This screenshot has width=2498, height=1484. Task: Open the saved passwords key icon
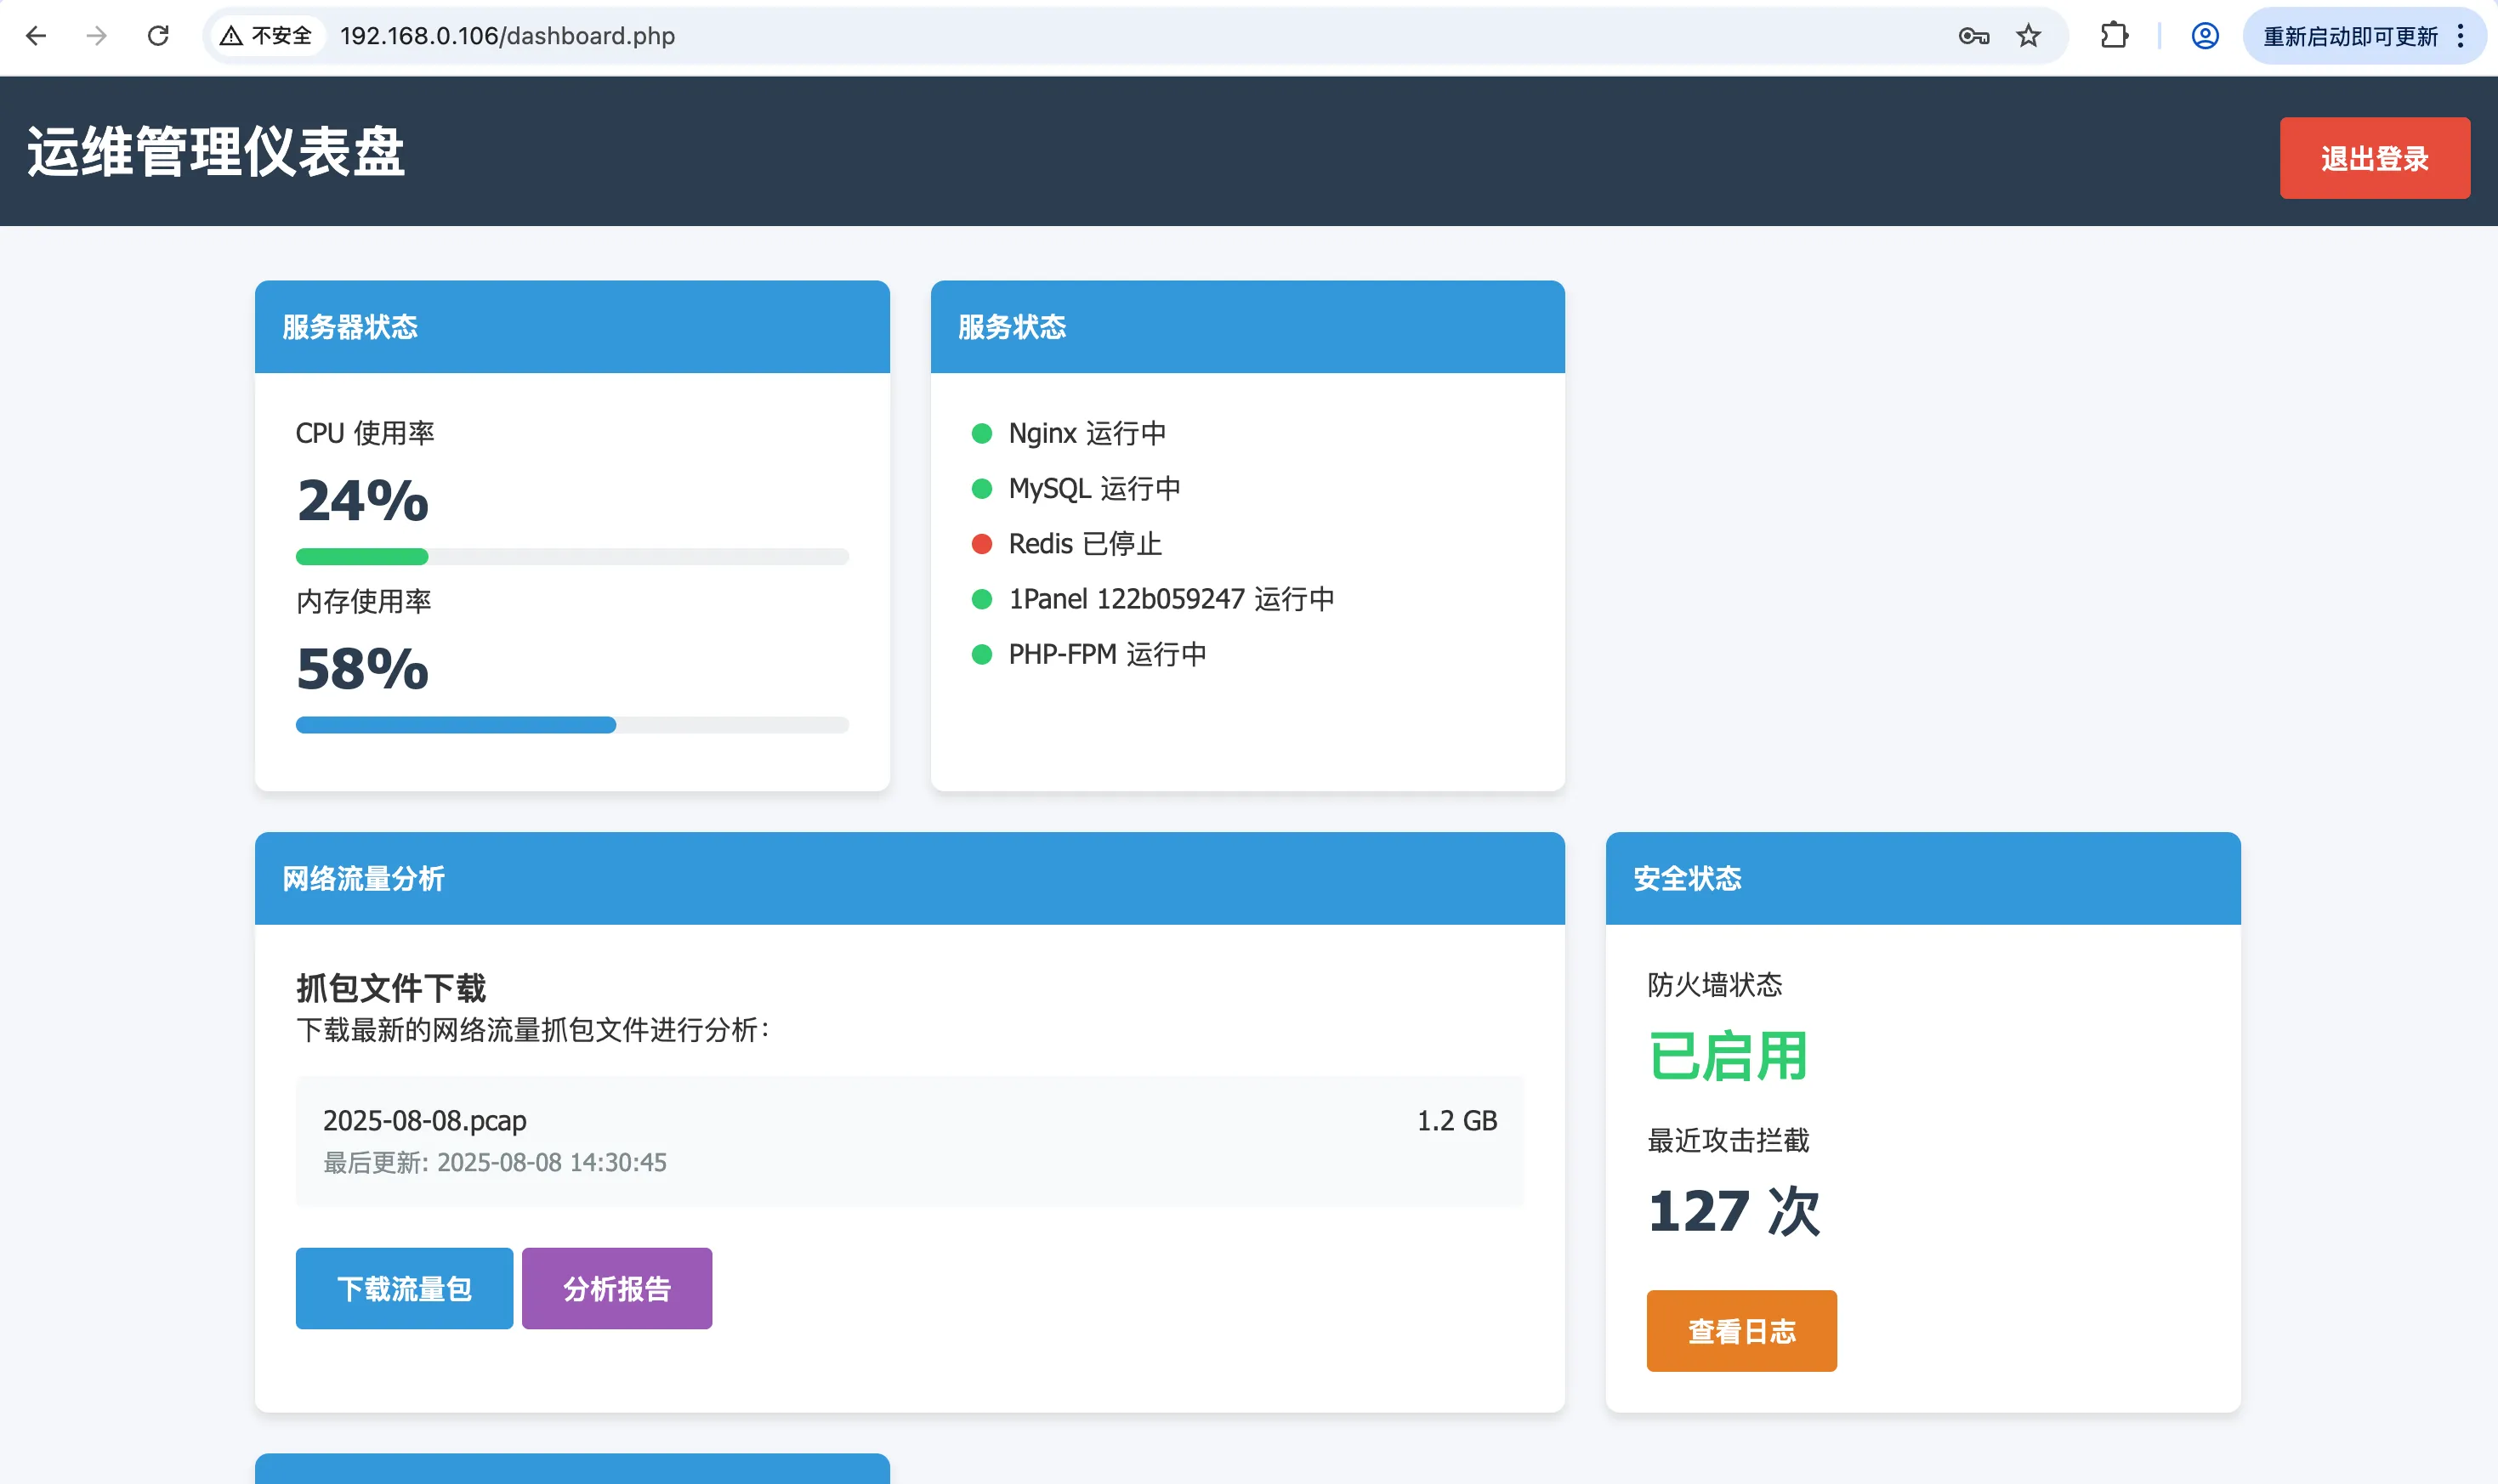pyautogui.click(x=1973, y=36)
